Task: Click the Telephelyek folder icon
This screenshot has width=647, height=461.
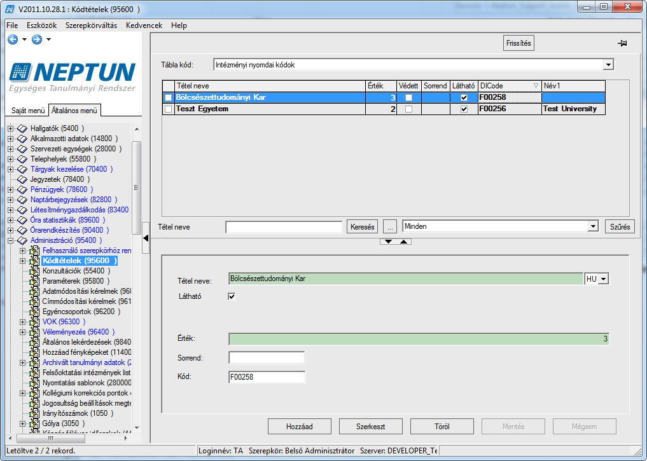Action: click(x=22, y=159)
